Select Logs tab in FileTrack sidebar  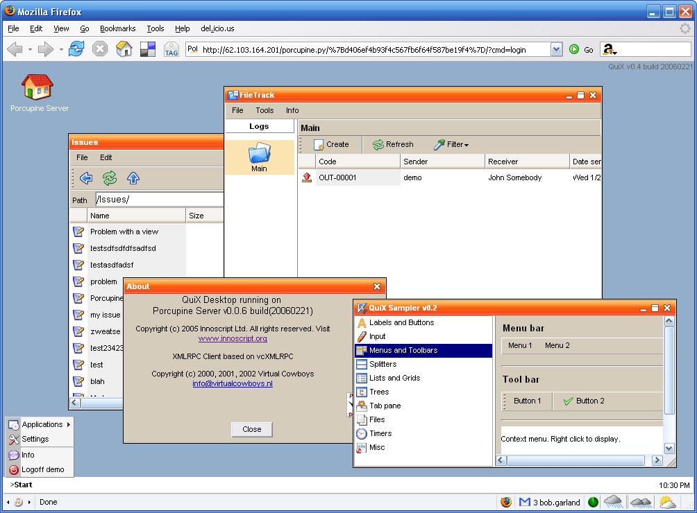(259, 126)
